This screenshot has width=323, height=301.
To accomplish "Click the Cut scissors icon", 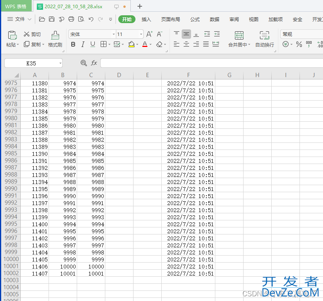I will click(27, 34).
